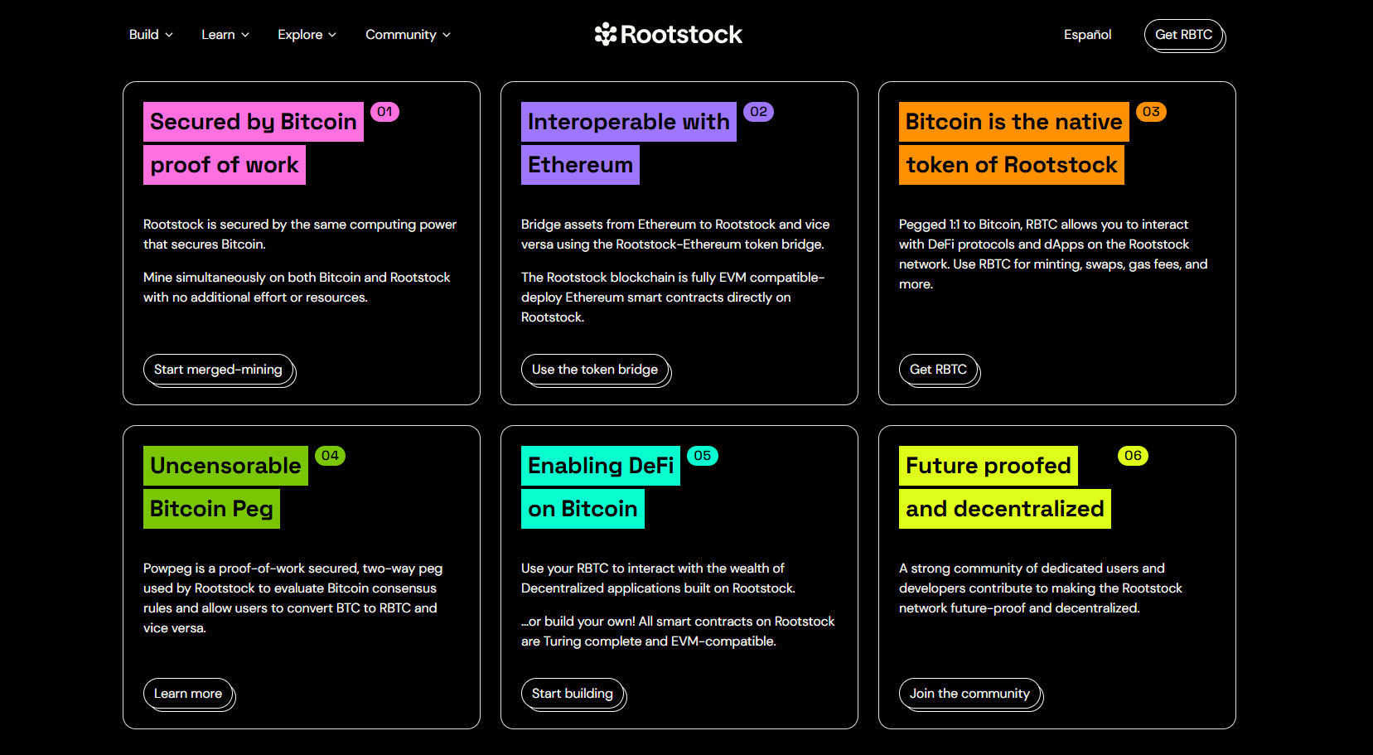This screenshot has width=1373, height=755.
Task: Click Start building button
Action: 573,694
